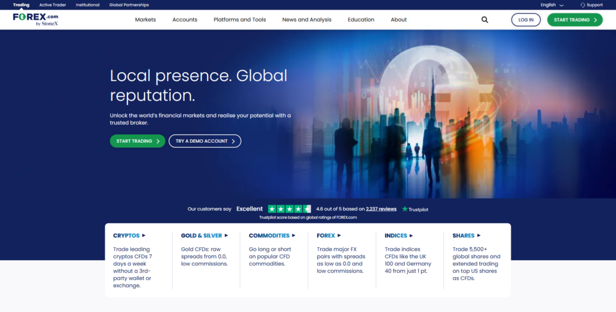Screen dimensions: 616x312
Task: Open the INDICES heading link
Action: coord(396,236)
